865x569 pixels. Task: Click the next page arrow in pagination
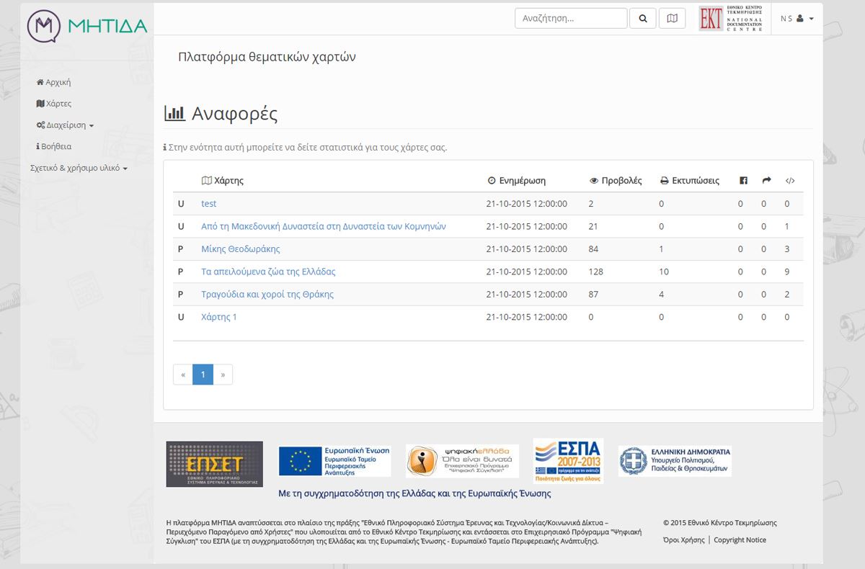click(x=223, y=375)
